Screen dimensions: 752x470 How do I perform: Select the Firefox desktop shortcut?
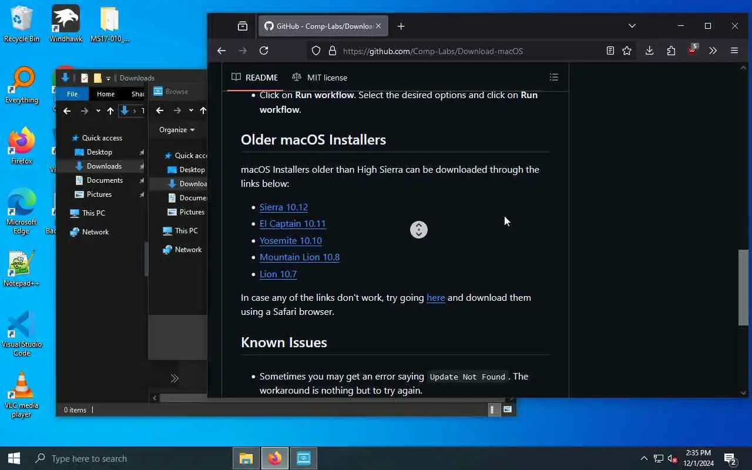coord(22,146)
